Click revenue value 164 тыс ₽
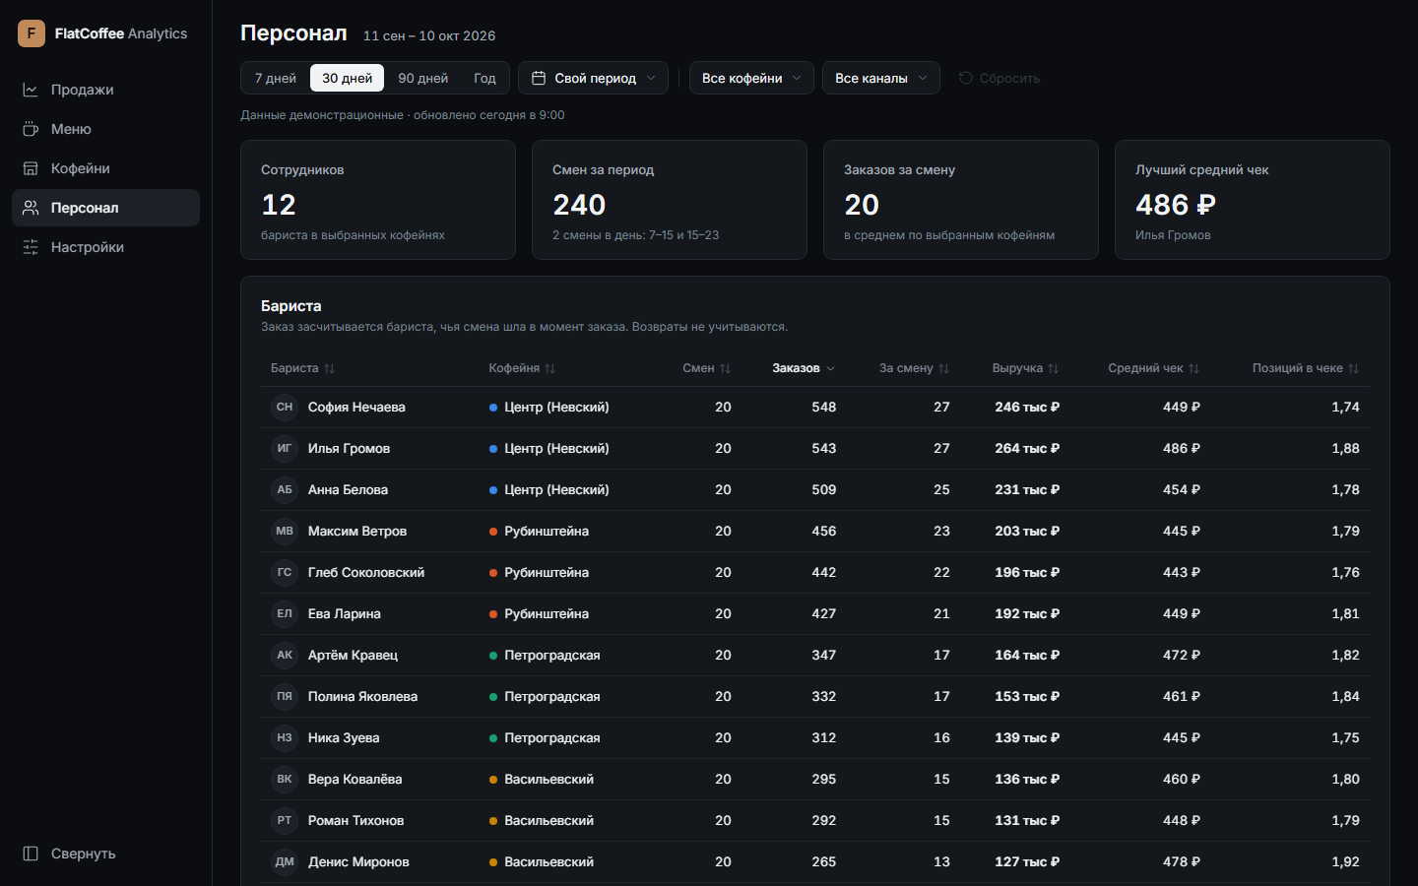 tap(1027, 655)
